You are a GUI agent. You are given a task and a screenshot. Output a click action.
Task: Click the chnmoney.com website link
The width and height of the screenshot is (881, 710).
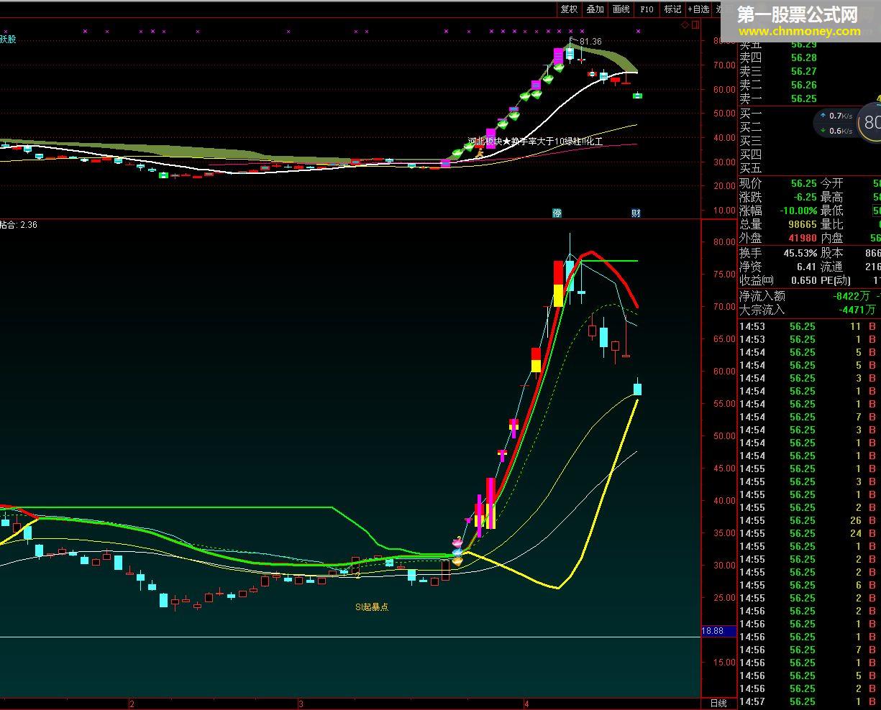pos(798,32)
